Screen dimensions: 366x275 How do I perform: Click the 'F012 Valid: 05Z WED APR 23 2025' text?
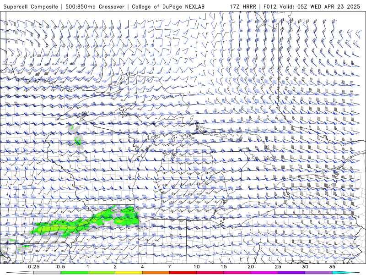point(312,6)
